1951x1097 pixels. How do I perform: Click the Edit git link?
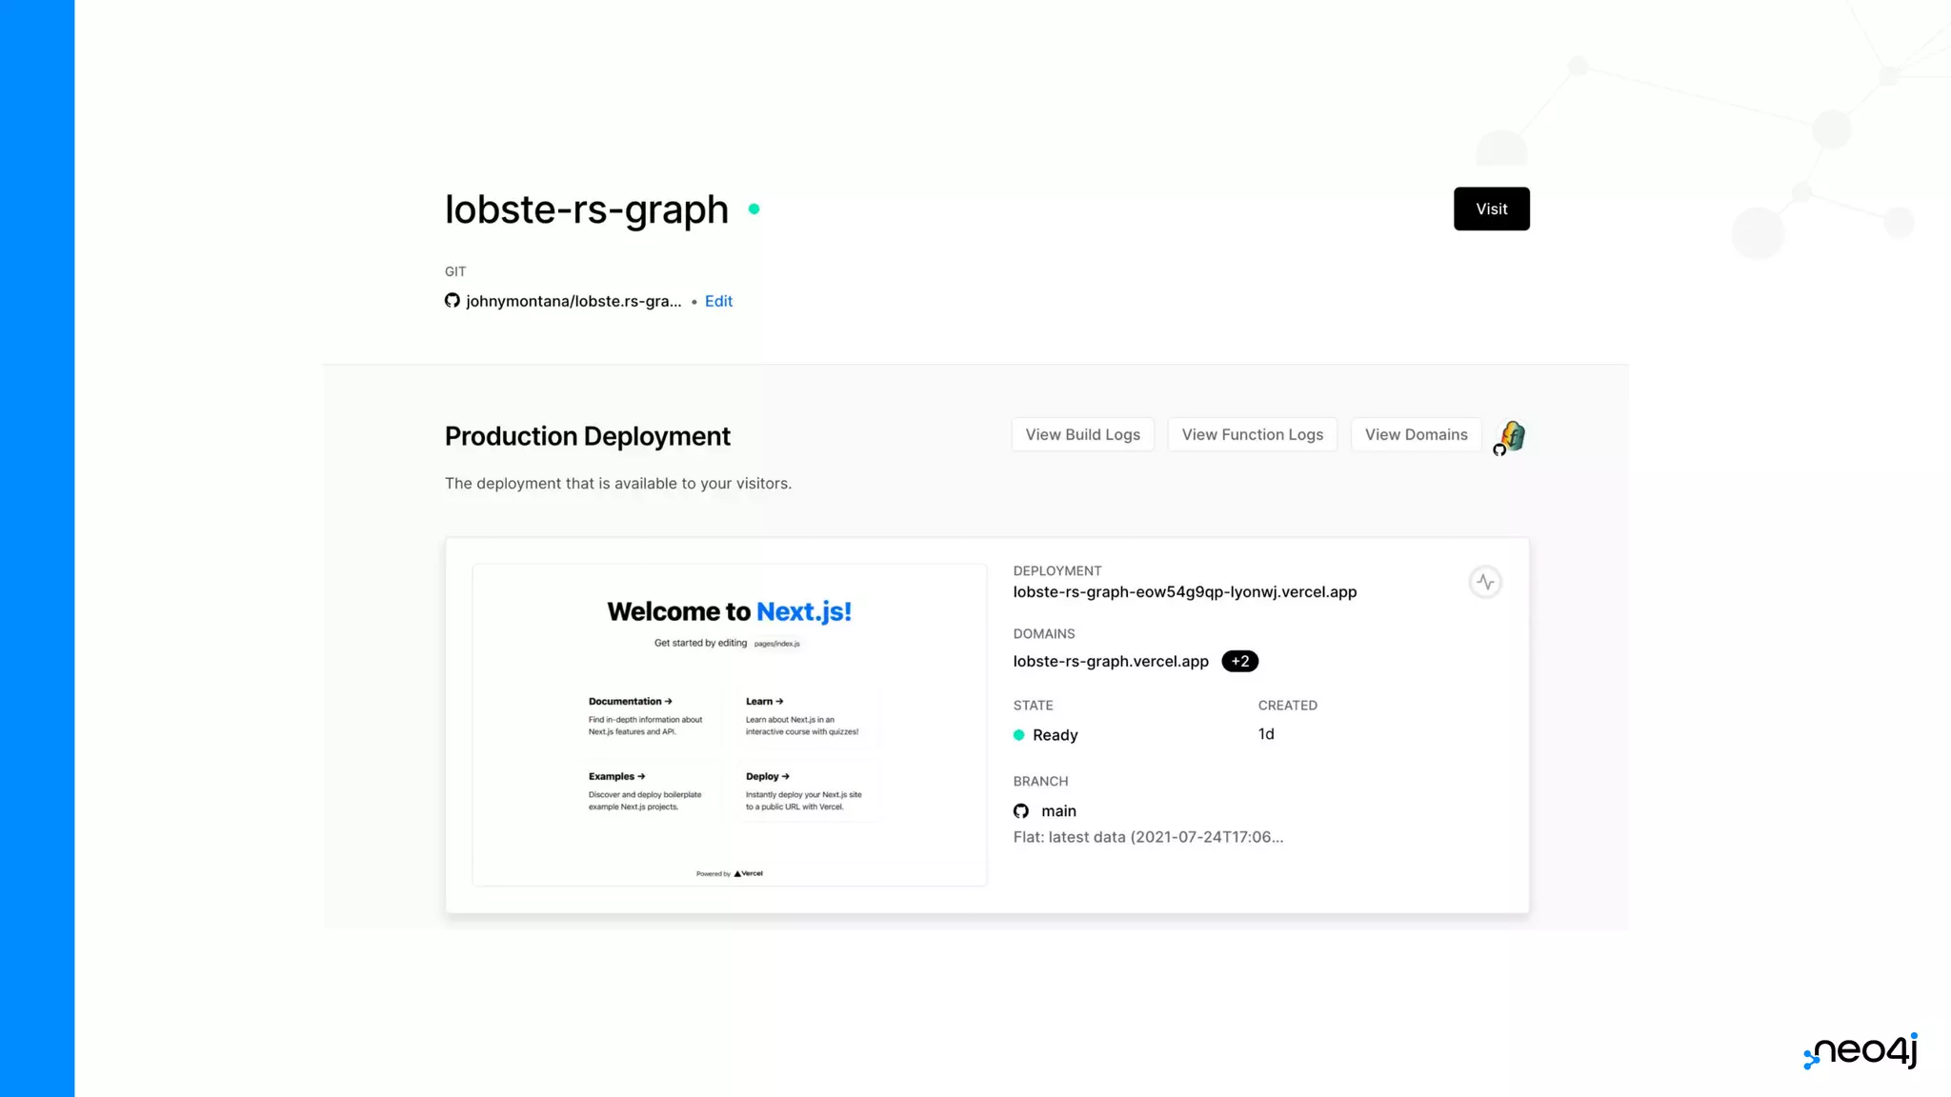[x=718, y=301]
